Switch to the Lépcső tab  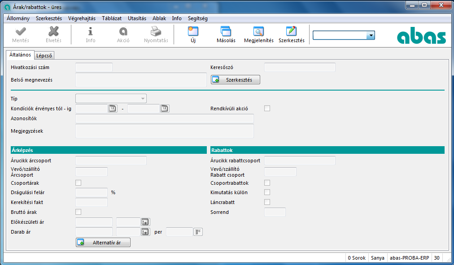click(x=44, y=56)
